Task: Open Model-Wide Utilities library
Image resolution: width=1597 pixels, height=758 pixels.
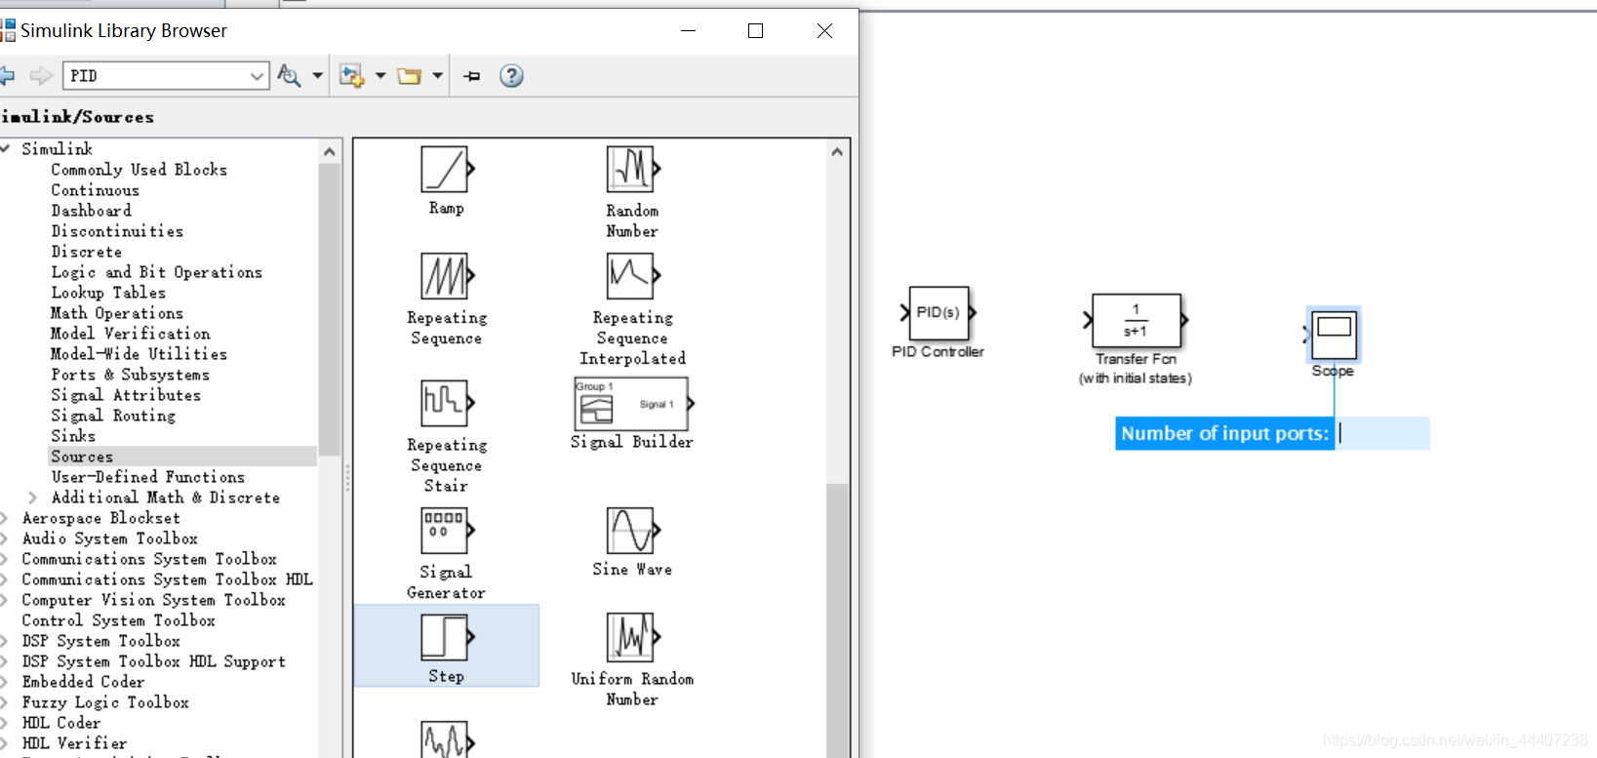Action: [140, 354]
